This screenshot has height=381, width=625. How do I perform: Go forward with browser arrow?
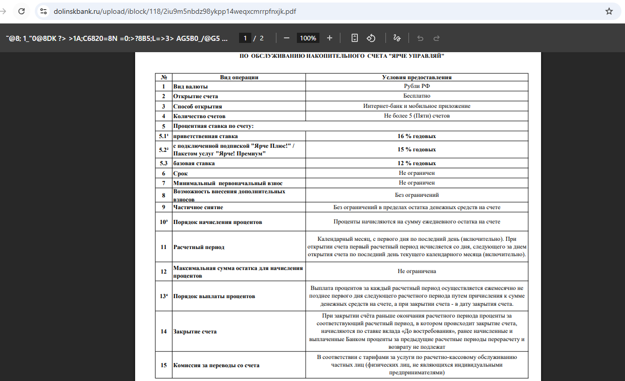pos(4,11)
